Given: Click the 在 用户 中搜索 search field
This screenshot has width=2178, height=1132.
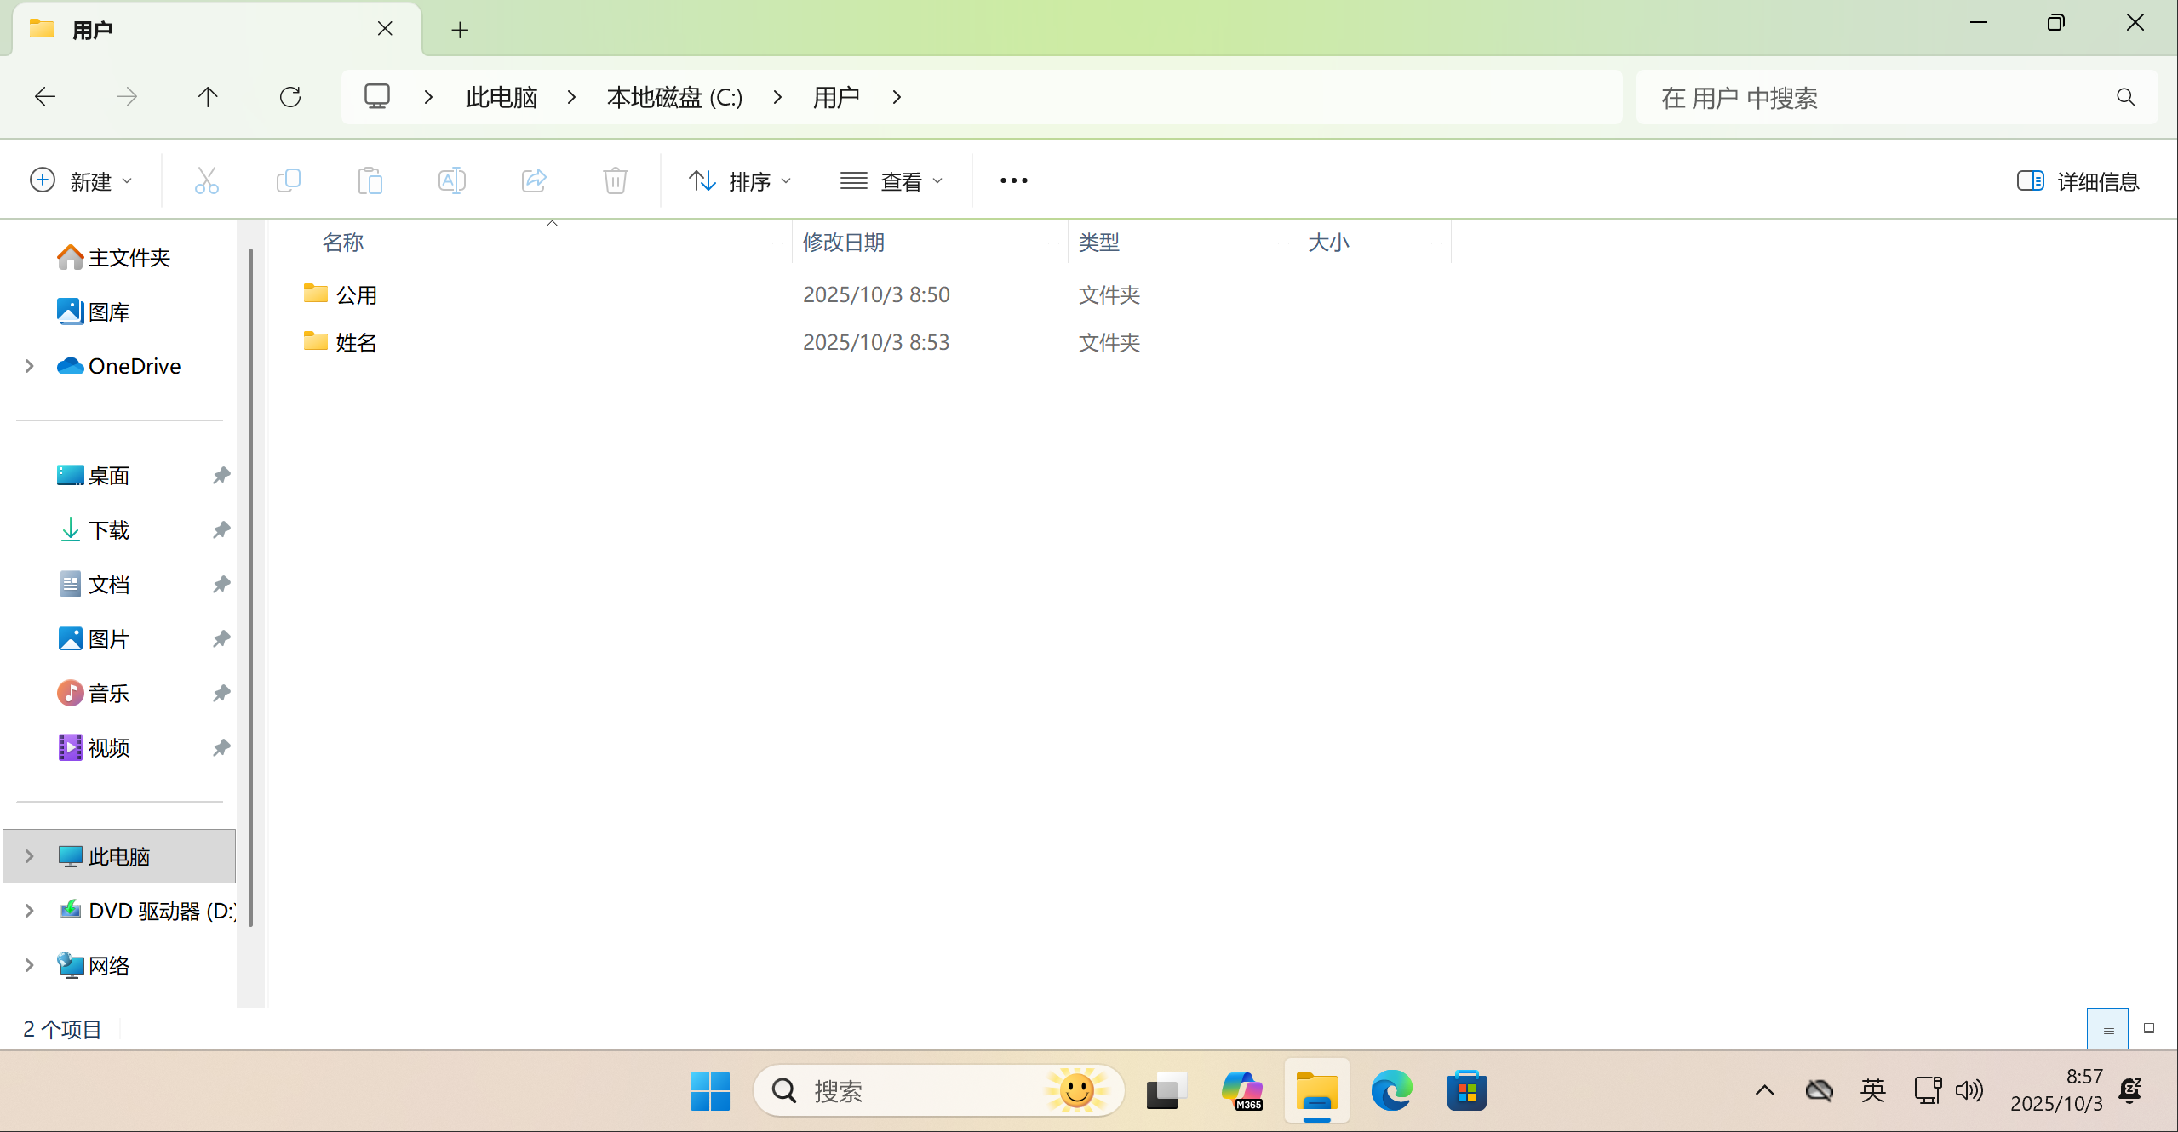Looking at the screenshot, I should click(1873, 98).
